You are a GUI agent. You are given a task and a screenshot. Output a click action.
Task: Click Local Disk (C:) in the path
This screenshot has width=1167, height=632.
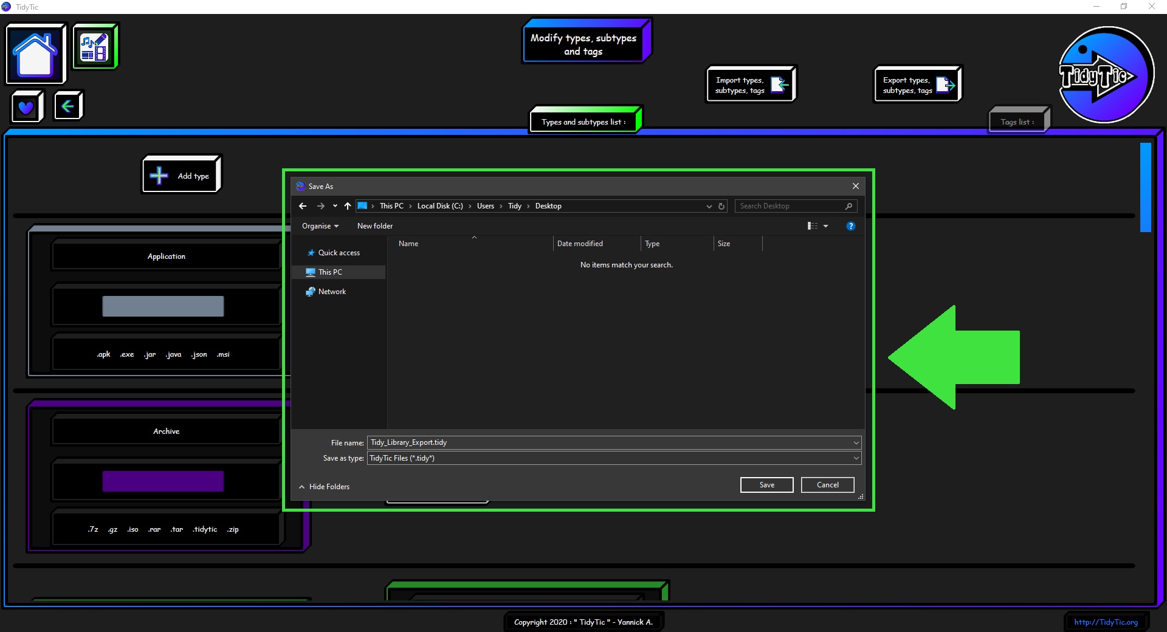click(440, 206)
